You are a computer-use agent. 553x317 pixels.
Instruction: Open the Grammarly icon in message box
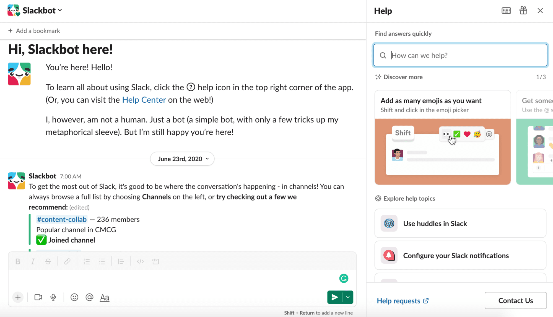coord(344,278)
